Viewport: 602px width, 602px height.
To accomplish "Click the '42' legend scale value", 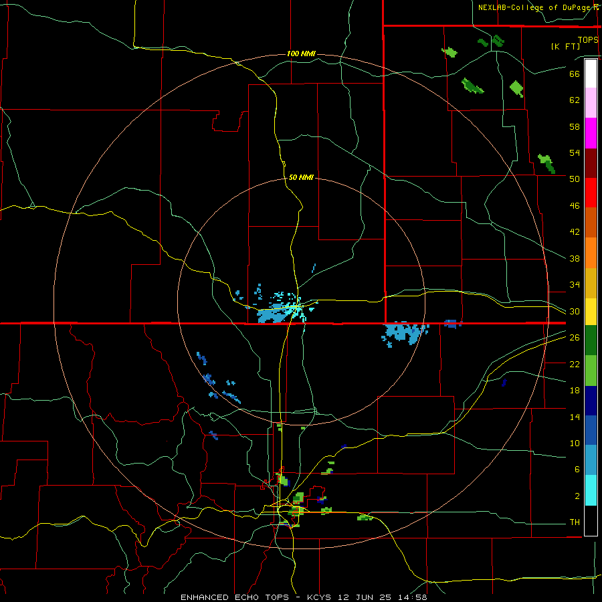I will tap(575, 232).
